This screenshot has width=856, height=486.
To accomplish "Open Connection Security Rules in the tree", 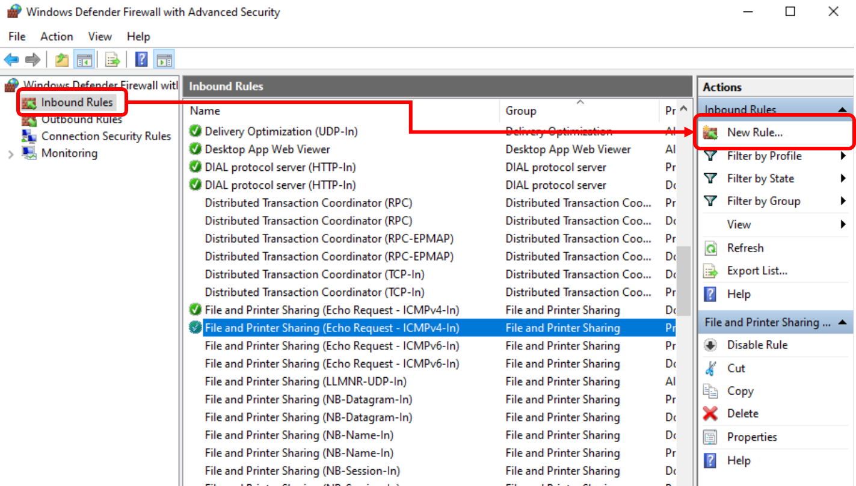I will point(106,136).
